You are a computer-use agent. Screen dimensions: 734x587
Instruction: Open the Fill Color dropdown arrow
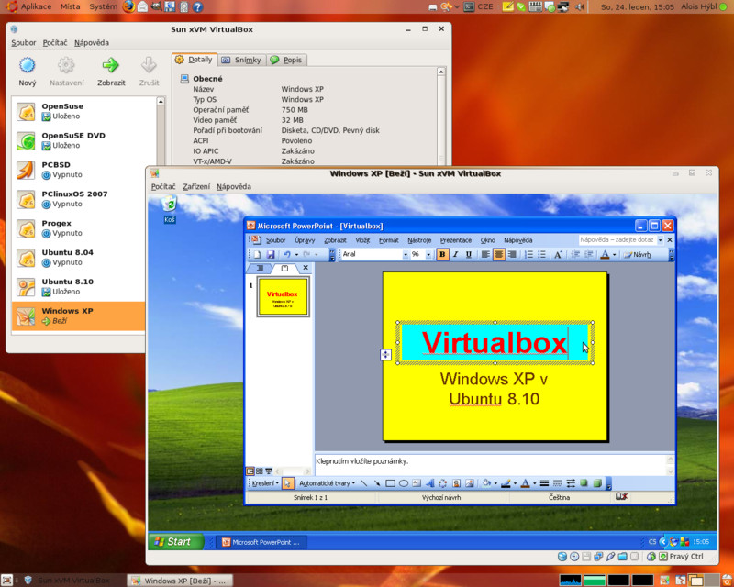coord(495,483)
